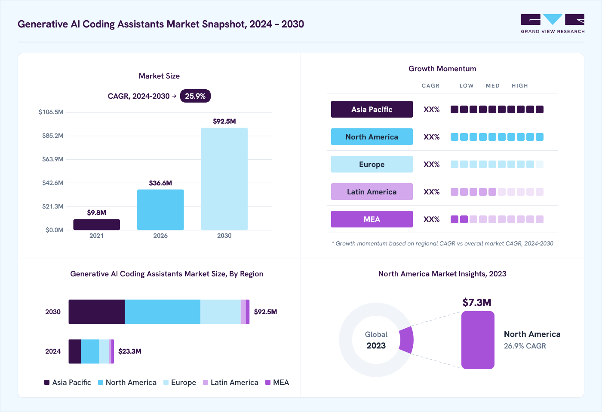Click the growth momentum footnote text
Screen dimensions: 602x412
(442, 243)
